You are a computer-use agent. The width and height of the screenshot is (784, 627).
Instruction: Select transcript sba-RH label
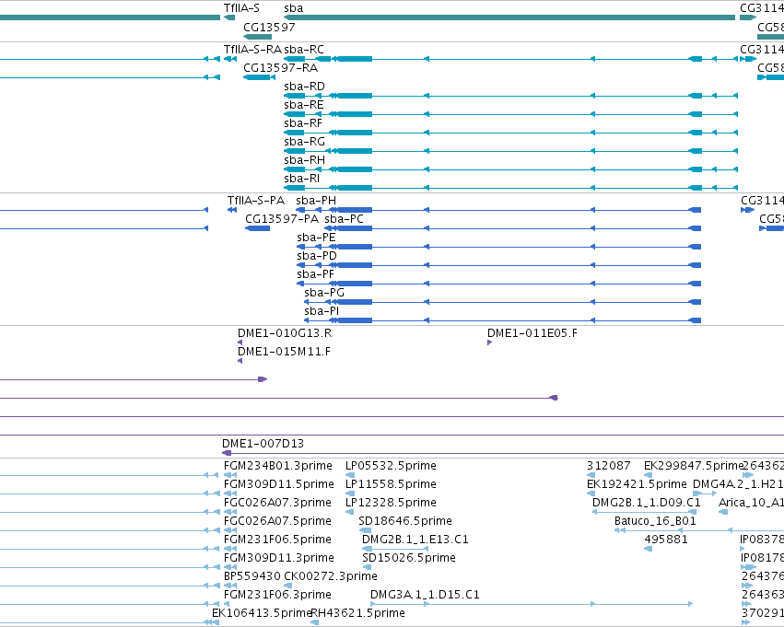click(305, 160)
